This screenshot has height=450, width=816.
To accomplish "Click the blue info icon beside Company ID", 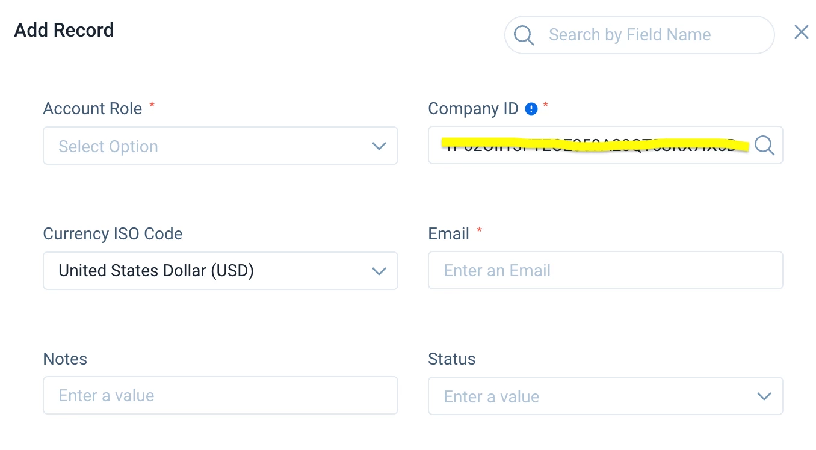I will [x=531, y=109].
